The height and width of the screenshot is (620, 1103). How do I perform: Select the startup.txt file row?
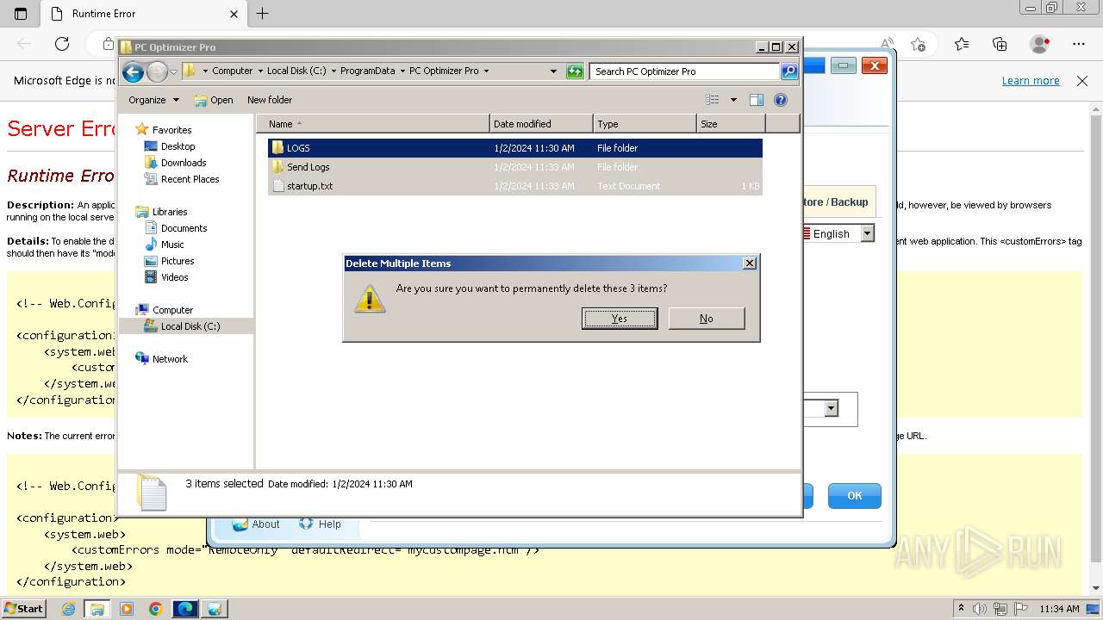pyautogui.click(x=515, y=186)
